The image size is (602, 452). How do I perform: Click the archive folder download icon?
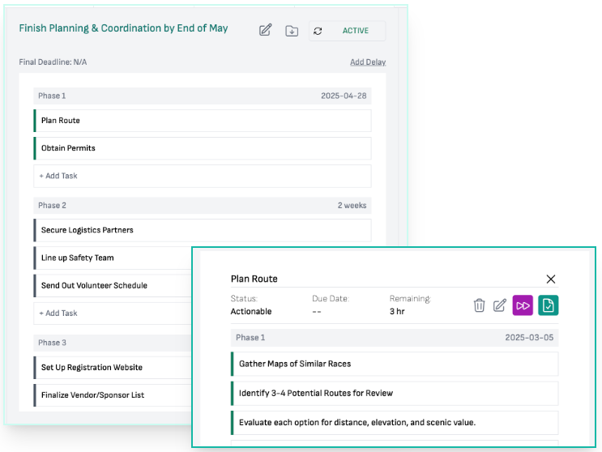click(292, 31)
